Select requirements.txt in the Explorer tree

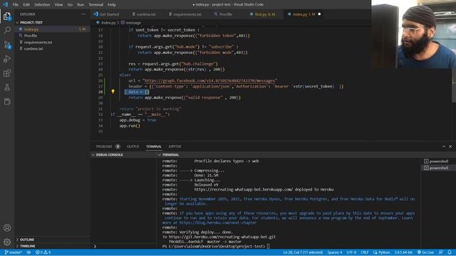(x=52, y=42)
